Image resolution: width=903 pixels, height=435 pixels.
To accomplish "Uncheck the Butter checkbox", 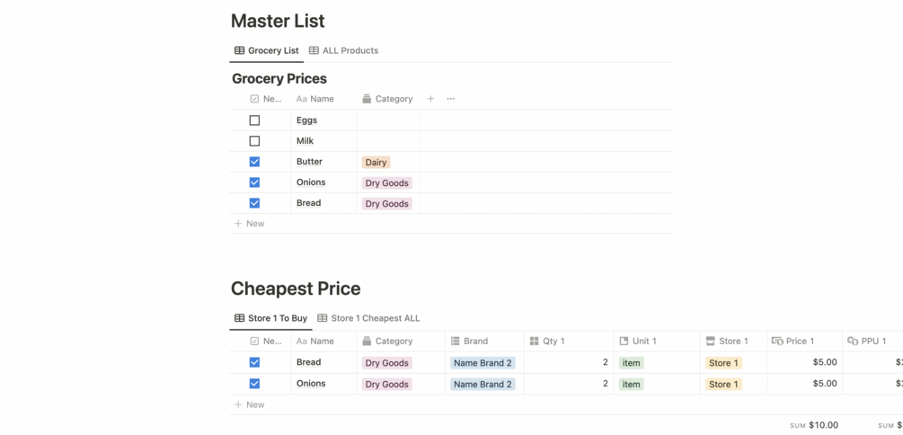I will (x=254, y=162).
